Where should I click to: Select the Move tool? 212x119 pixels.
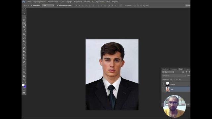point(24,13)
